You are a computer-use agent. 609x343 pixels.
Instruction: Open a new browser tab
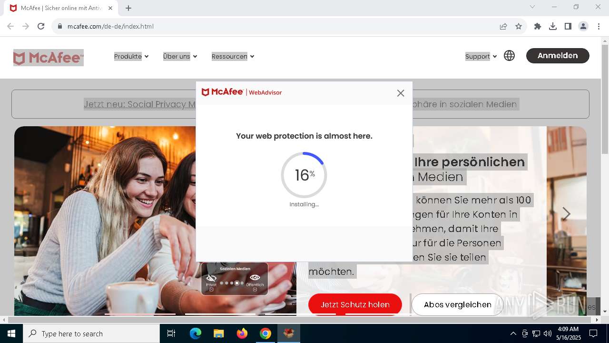click(x=128, y=8)
